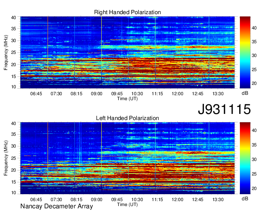The height and width of the screenshot is (211, 261).
Task: Click the 12:00 time tick under Left Handed plot
Action: coord(177,200)
